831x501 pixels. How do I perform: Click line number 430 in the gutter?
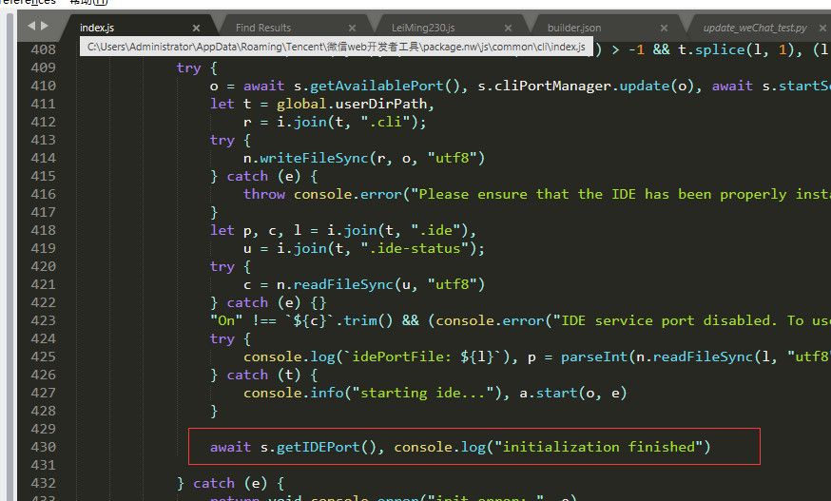pyautogui.click(x=43, y=447)
